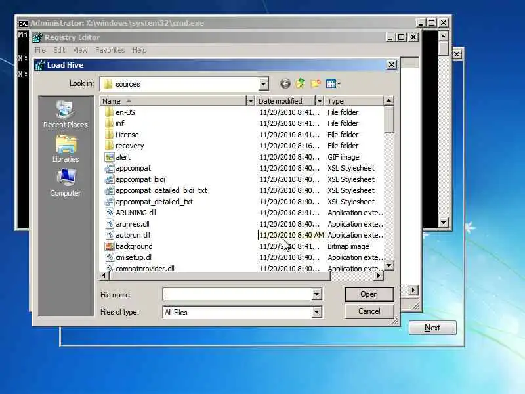Minimize the cmd.exe window
The width and height of the screenshot is (525, 394).
(x=421, y=23)
